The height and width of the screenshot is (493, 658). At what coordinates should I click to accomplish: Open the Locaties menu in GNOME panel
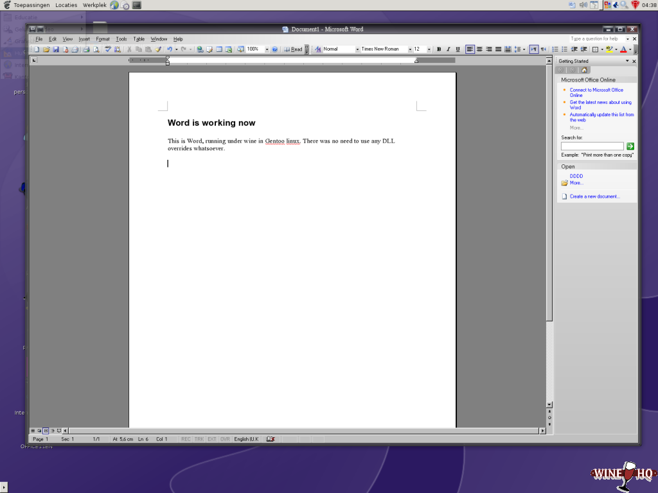(66, 5)
